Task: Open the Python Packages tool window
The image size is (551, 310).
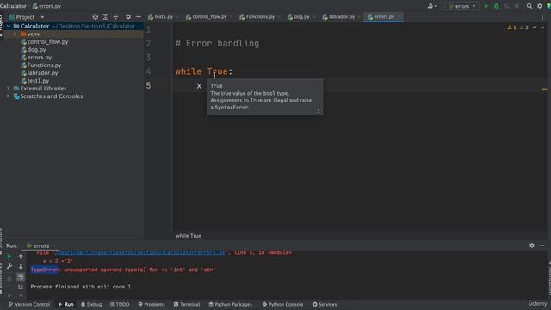Action: (x=230, y=304)
